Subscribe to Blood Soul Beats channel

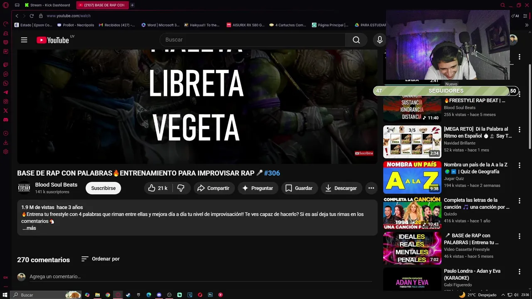pos(103,188)
